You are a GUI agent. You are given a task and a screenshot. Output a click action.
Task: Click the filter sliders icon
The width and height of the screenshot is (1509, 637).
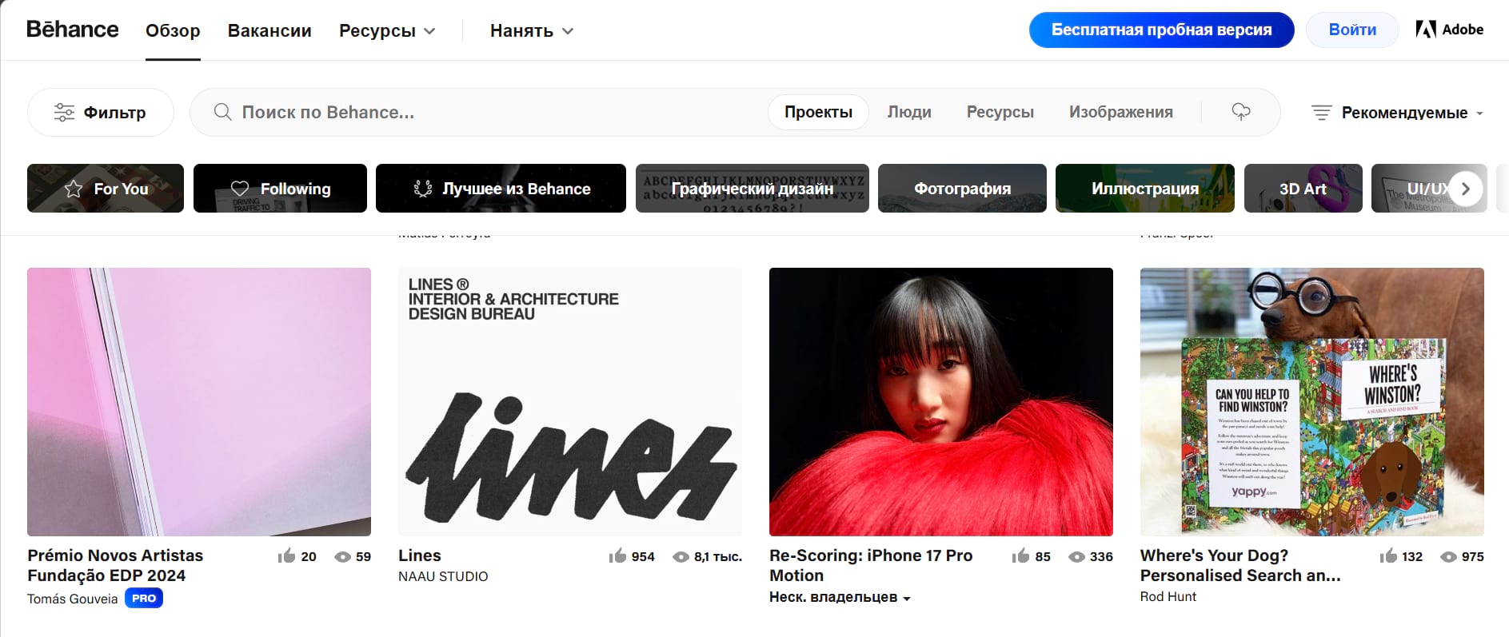[64, 113]
